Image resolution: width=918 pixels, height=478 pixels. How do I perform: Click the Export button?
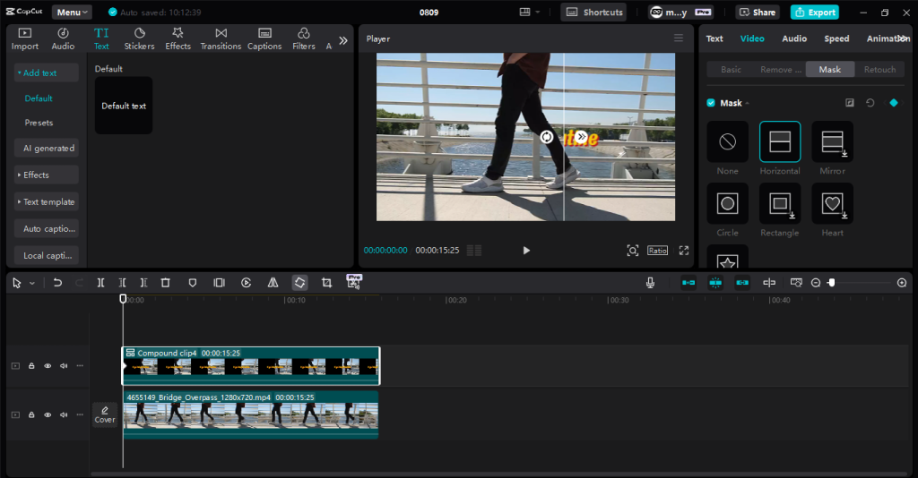click(x=814, y=13)
